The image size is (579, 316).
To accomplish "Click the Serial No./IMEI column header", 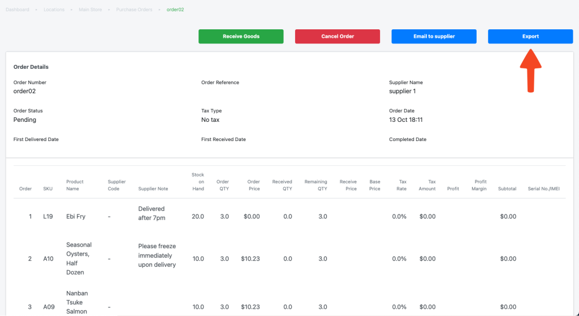I will tap(543, 188).
